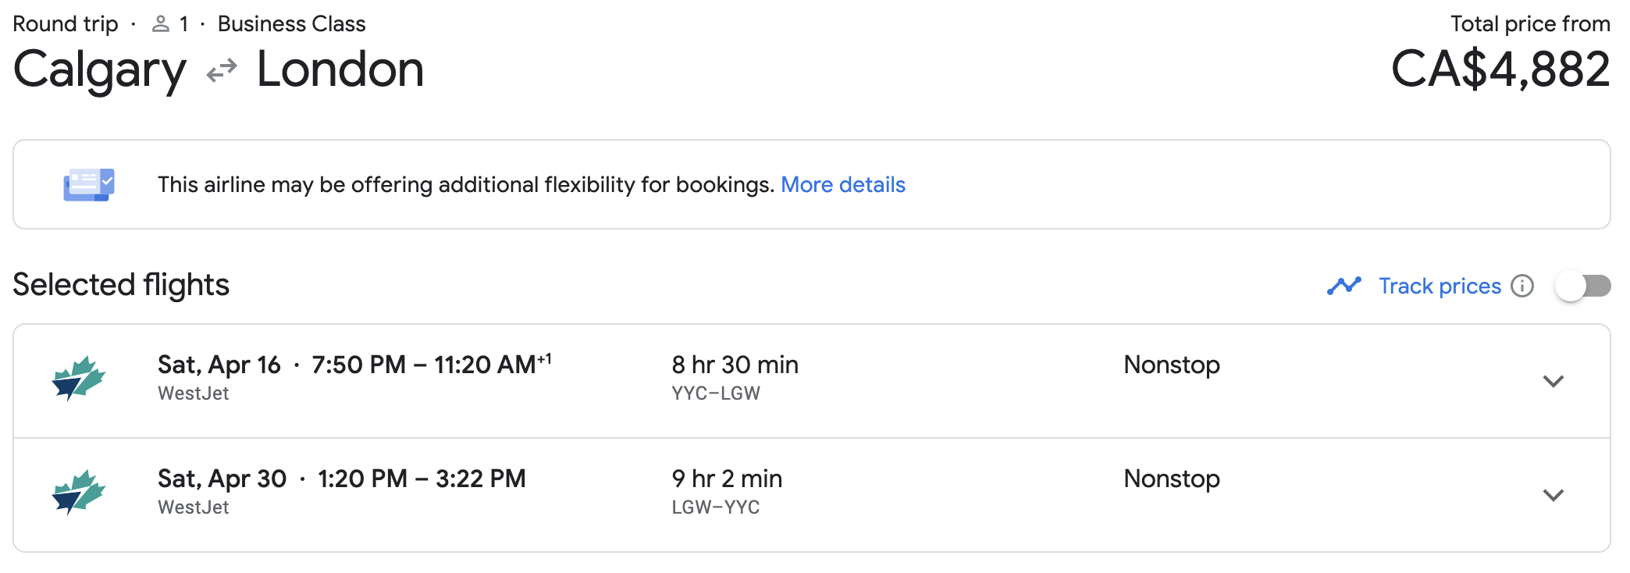Expand the Apr 30 return flight details

coord(1553,495)
